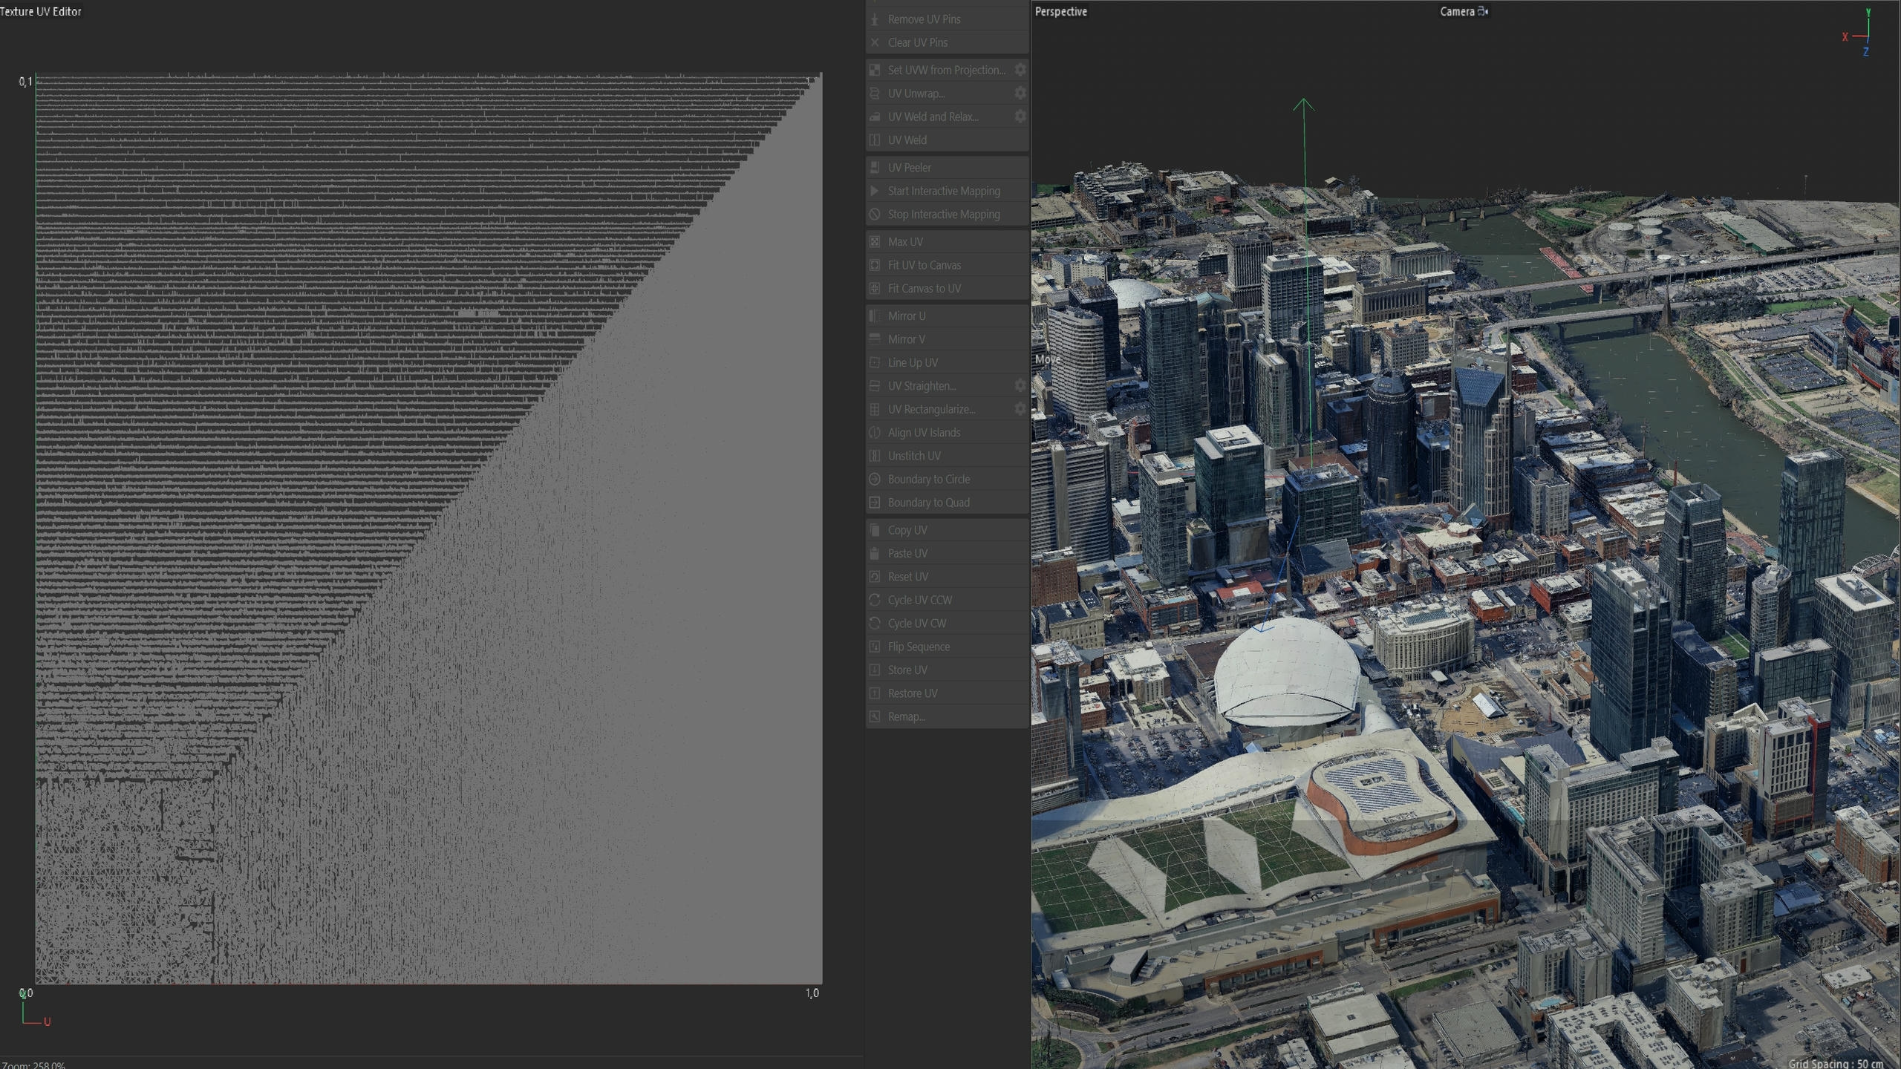Click the XYZ axis orientation gizmo
Viewport: 1901px width, 1069px height.
[x=1859, y=33]
